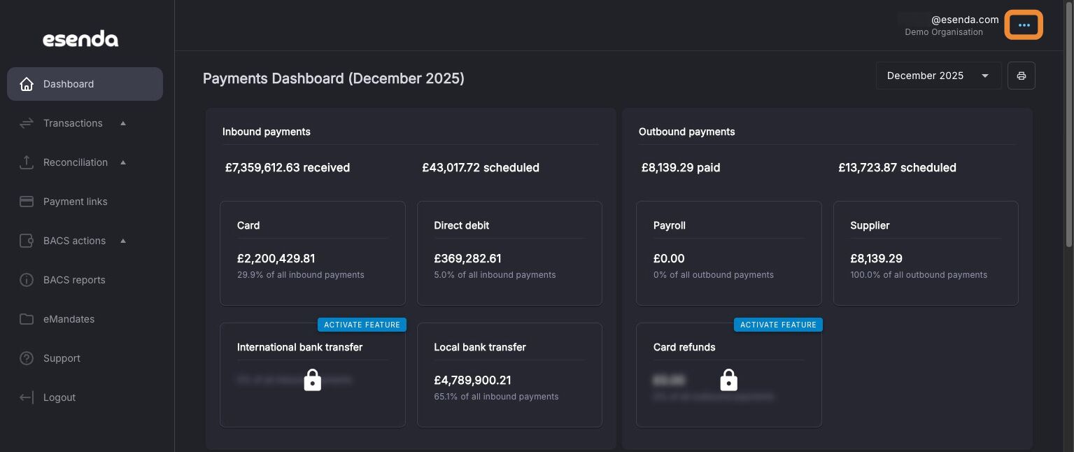The width and height of the screenshot is (1074, 452).
Task: Click the £43,017.72 scheduled amount
Action: (x=481, y=168)
